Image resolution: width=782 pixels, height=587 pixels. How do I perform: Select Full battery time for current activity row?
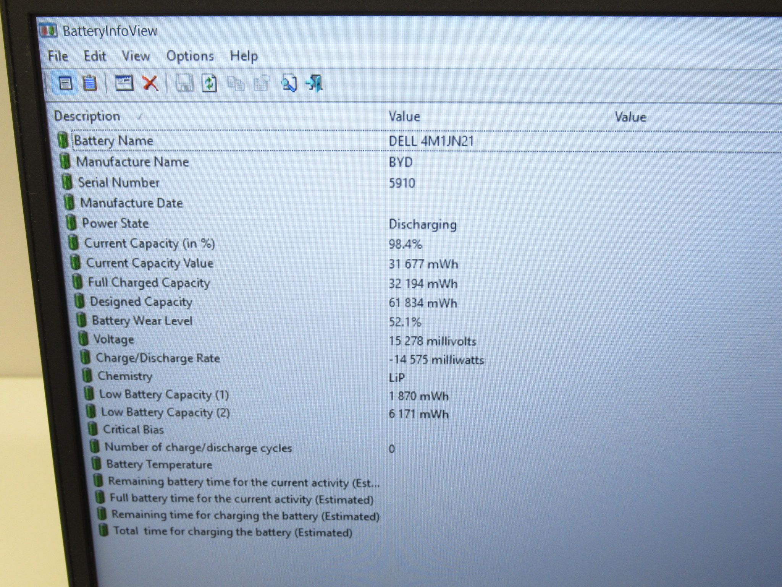click(242, 498)
